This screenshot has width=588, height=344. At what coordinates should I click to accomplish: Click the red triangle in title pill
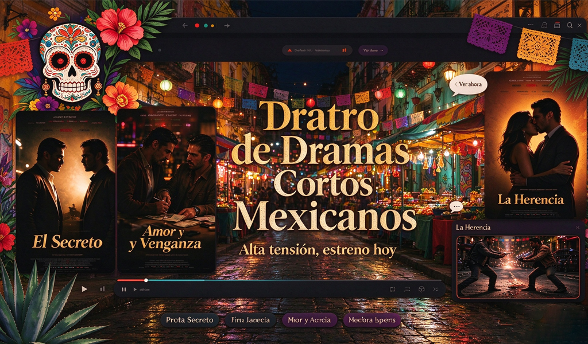tap(289, 50)
